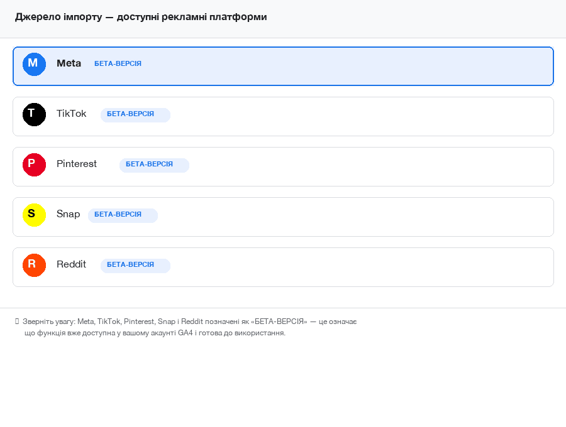Click the БЕТА-ВЕРСІЯ badge next to Pinterest

pyautogui.click(x=154, y=165)
